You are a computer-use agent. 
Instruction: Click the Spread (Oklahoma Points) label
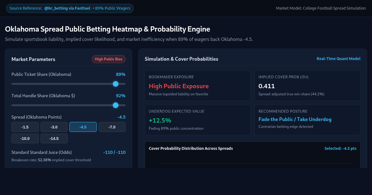[37, 117]
